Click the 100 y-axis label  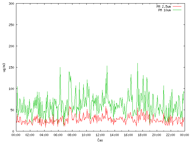click(x=11, y=89)
